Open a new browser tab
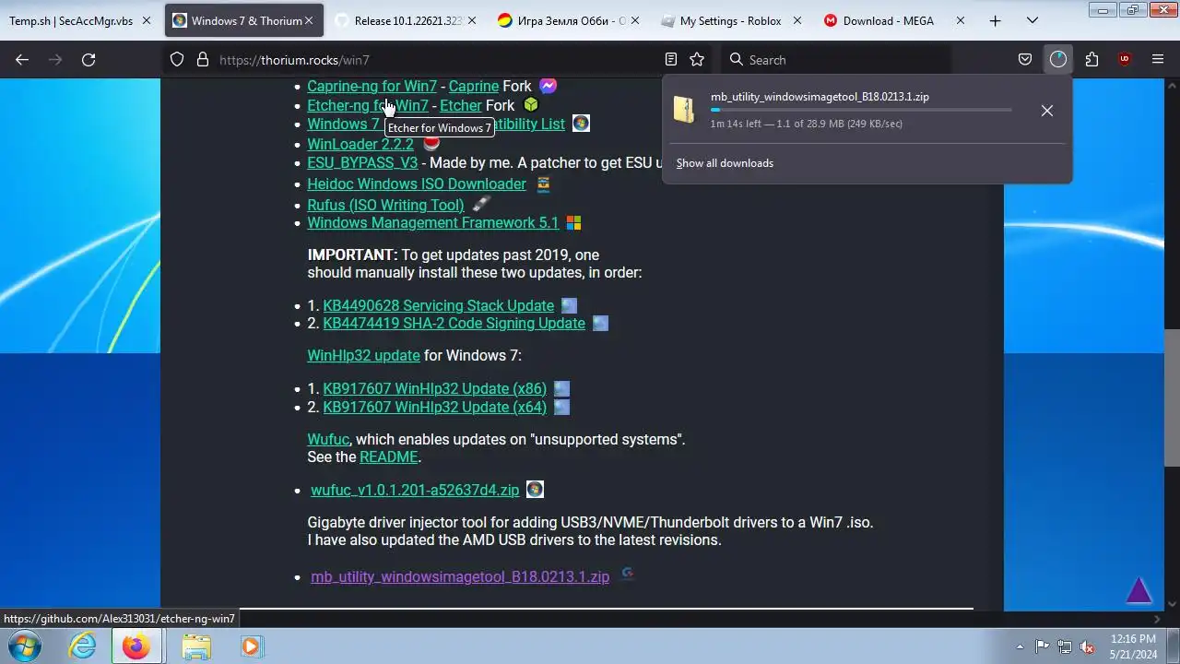This screenshot has width=1180, height=664. 995,20
